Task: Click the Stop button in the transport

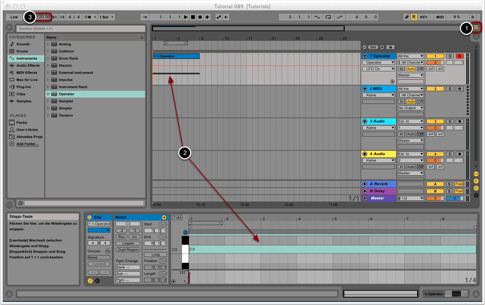Action: (x=193, y=17)
